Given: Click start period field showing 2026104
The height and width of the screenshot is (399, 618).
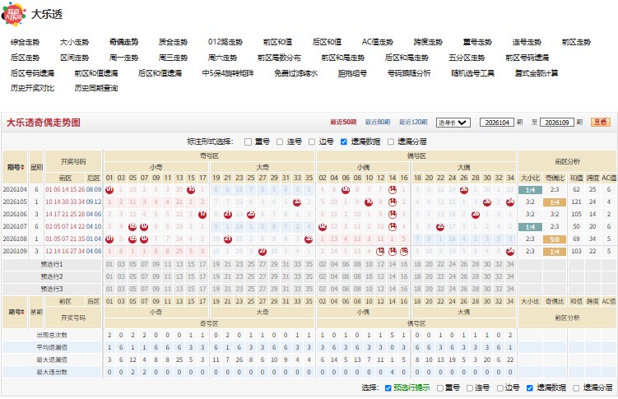Looking at the screenshot, I should 497,123.
